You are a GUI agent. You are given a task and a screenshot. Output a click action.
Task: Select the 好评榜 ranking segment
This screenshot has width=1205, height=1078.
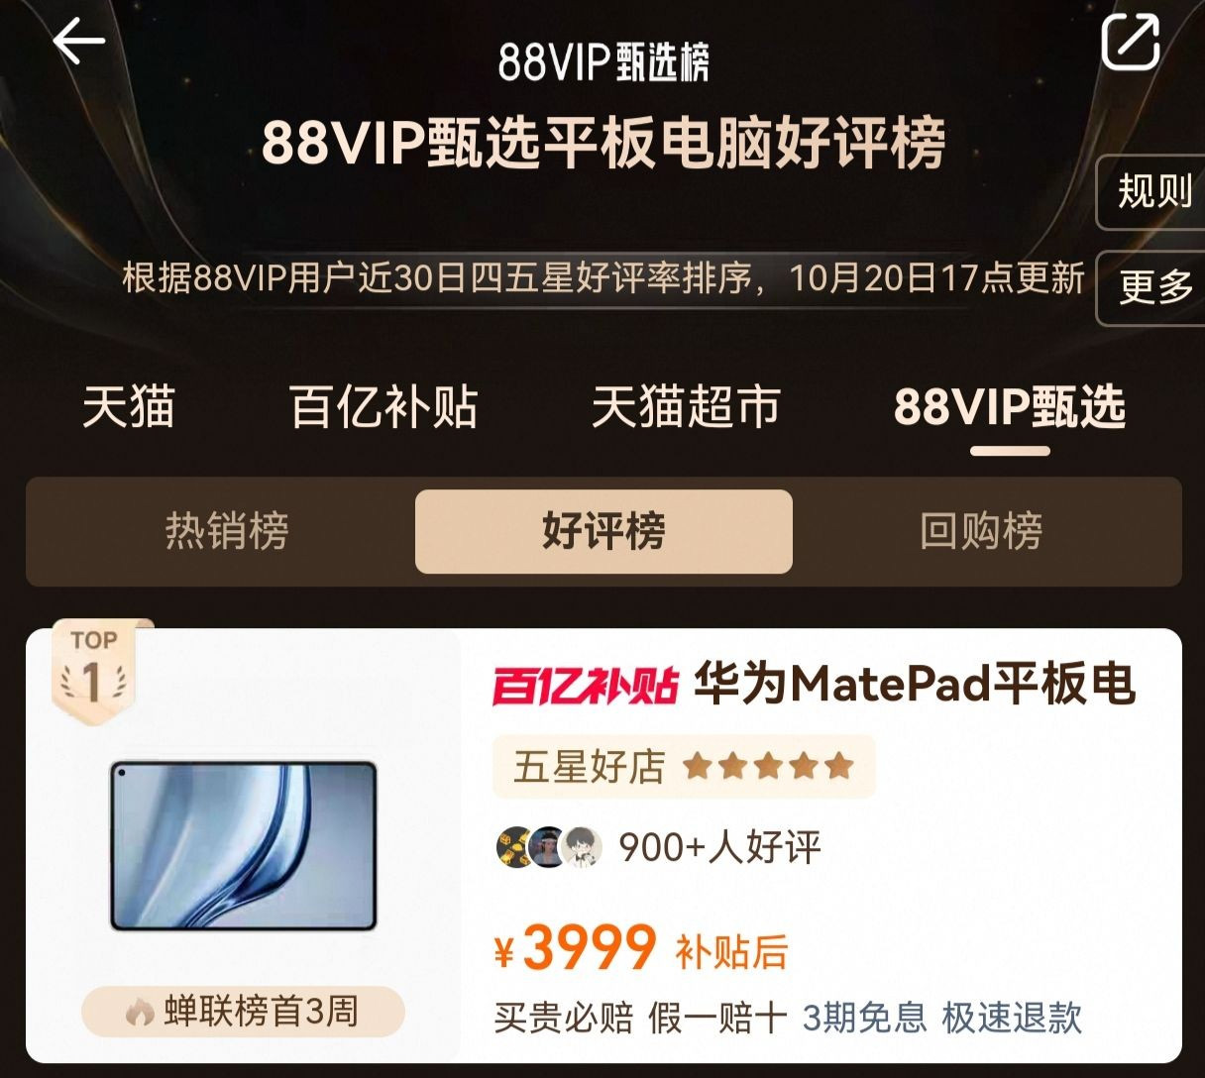[603, 531]
